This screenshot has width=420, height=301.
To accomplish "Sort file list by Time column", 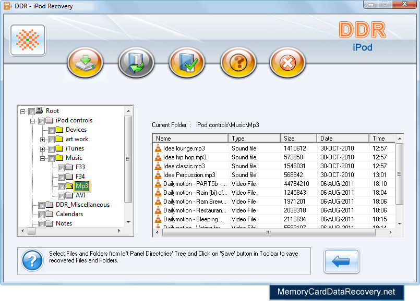I will (382, 138).
